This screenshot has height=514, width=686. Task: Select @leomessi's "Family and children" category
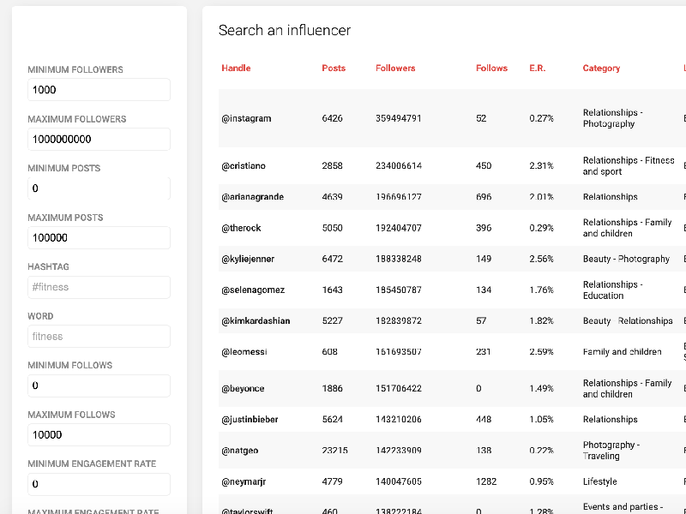622,352
